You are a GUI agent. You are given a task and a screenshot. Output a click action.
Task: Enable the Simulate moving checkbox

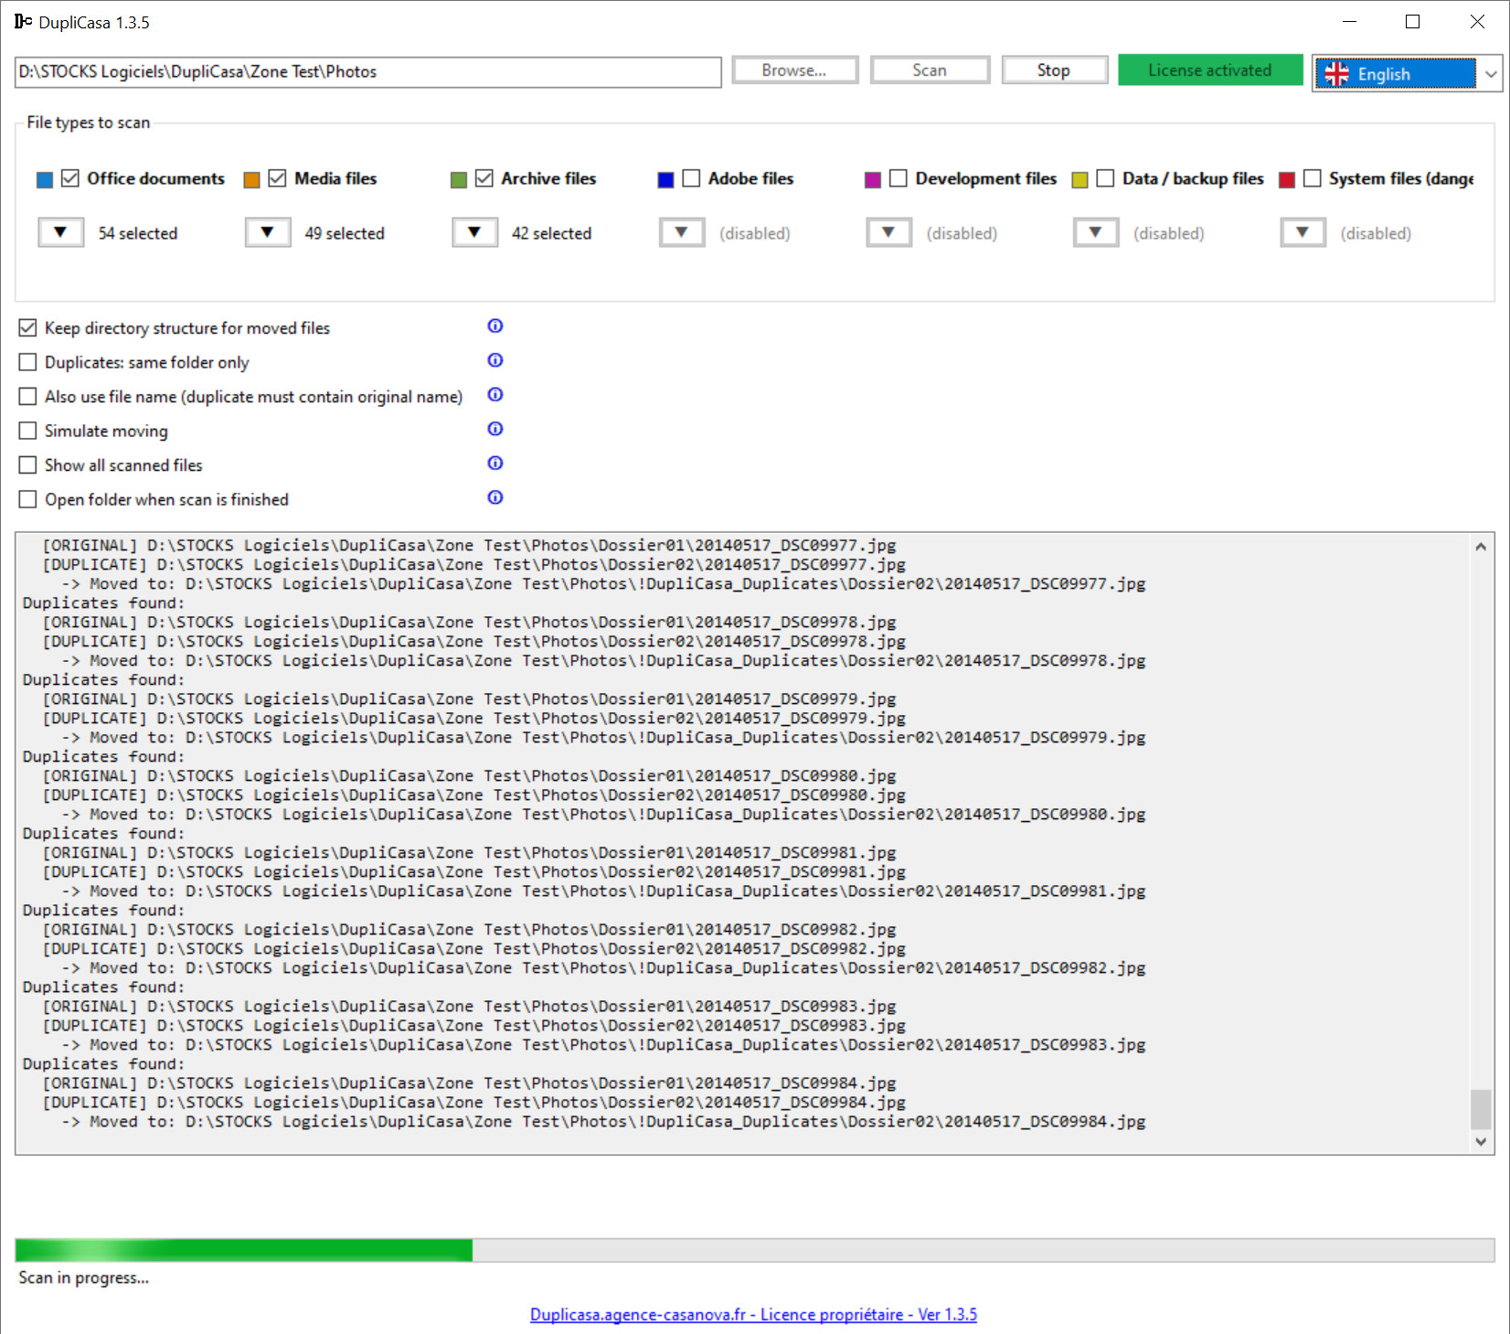click(28, 431)
